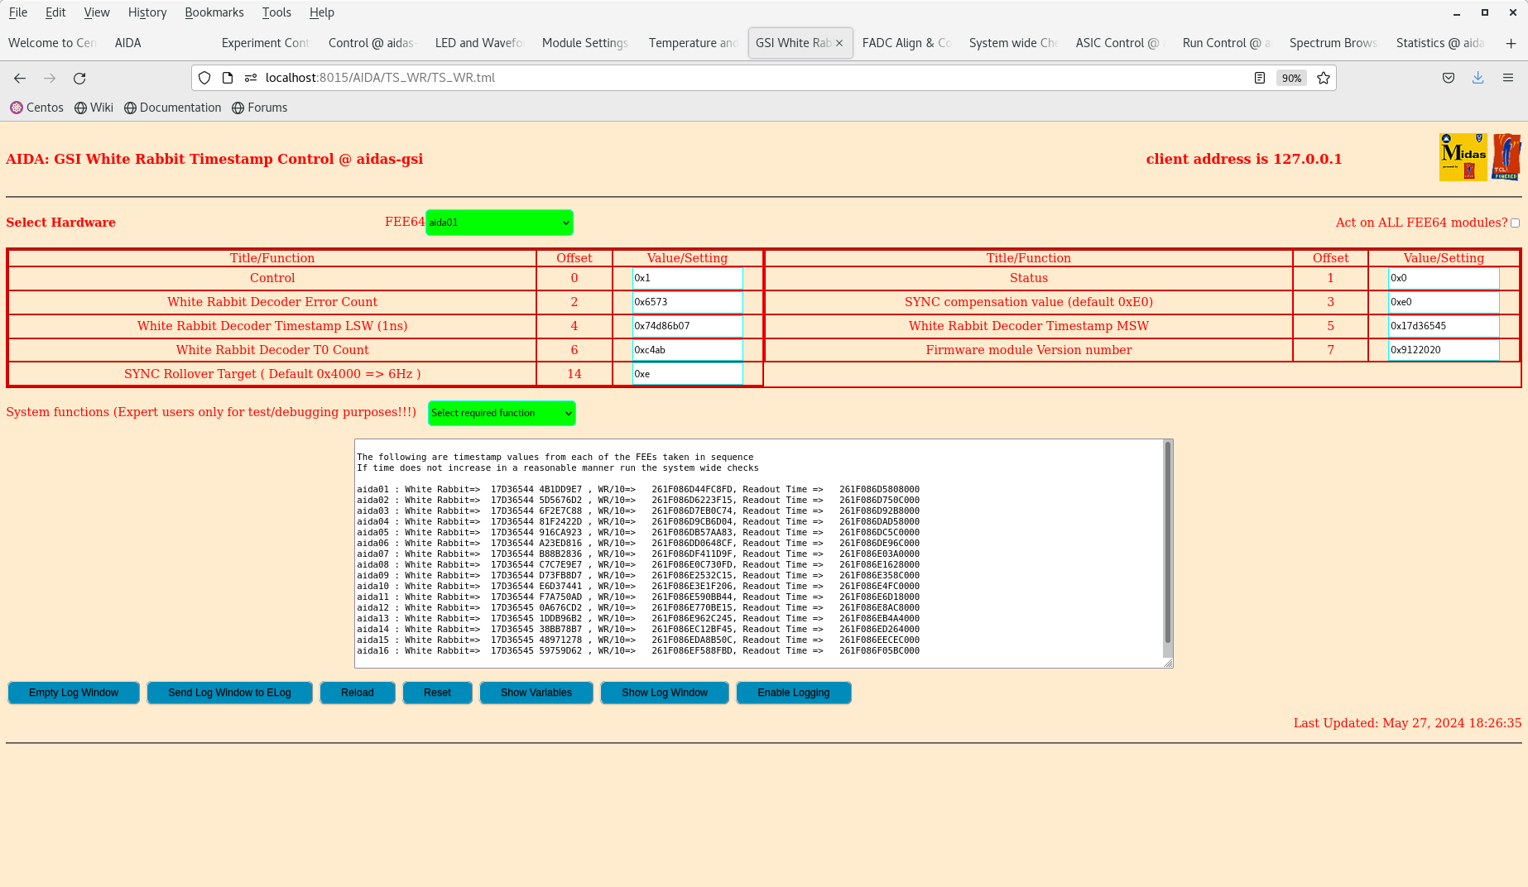Bookmark this page with the star icon
The height and width of the screenshot is (887, 1528).
1324,78
